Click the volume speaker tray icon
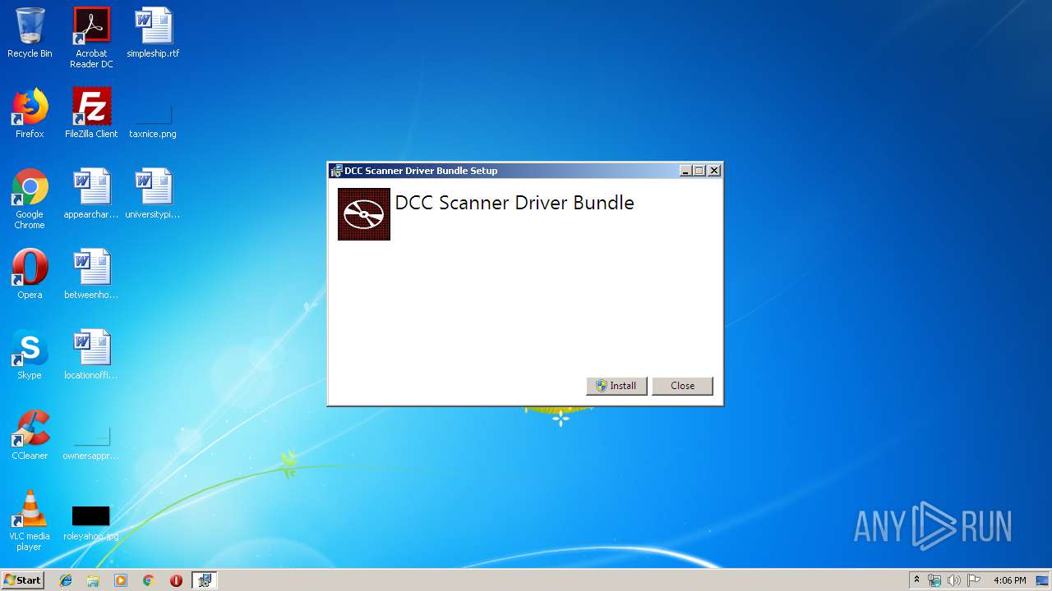 point(953,580)
